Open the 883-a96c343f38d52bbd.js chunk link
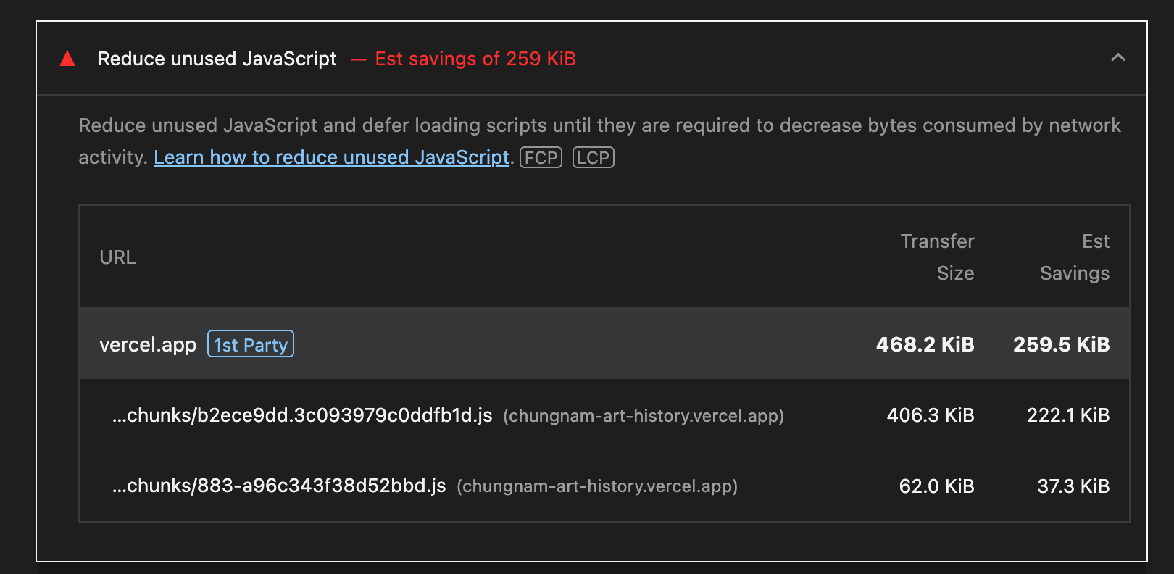Screen dimensions: 1174x574 coord(279,486)
